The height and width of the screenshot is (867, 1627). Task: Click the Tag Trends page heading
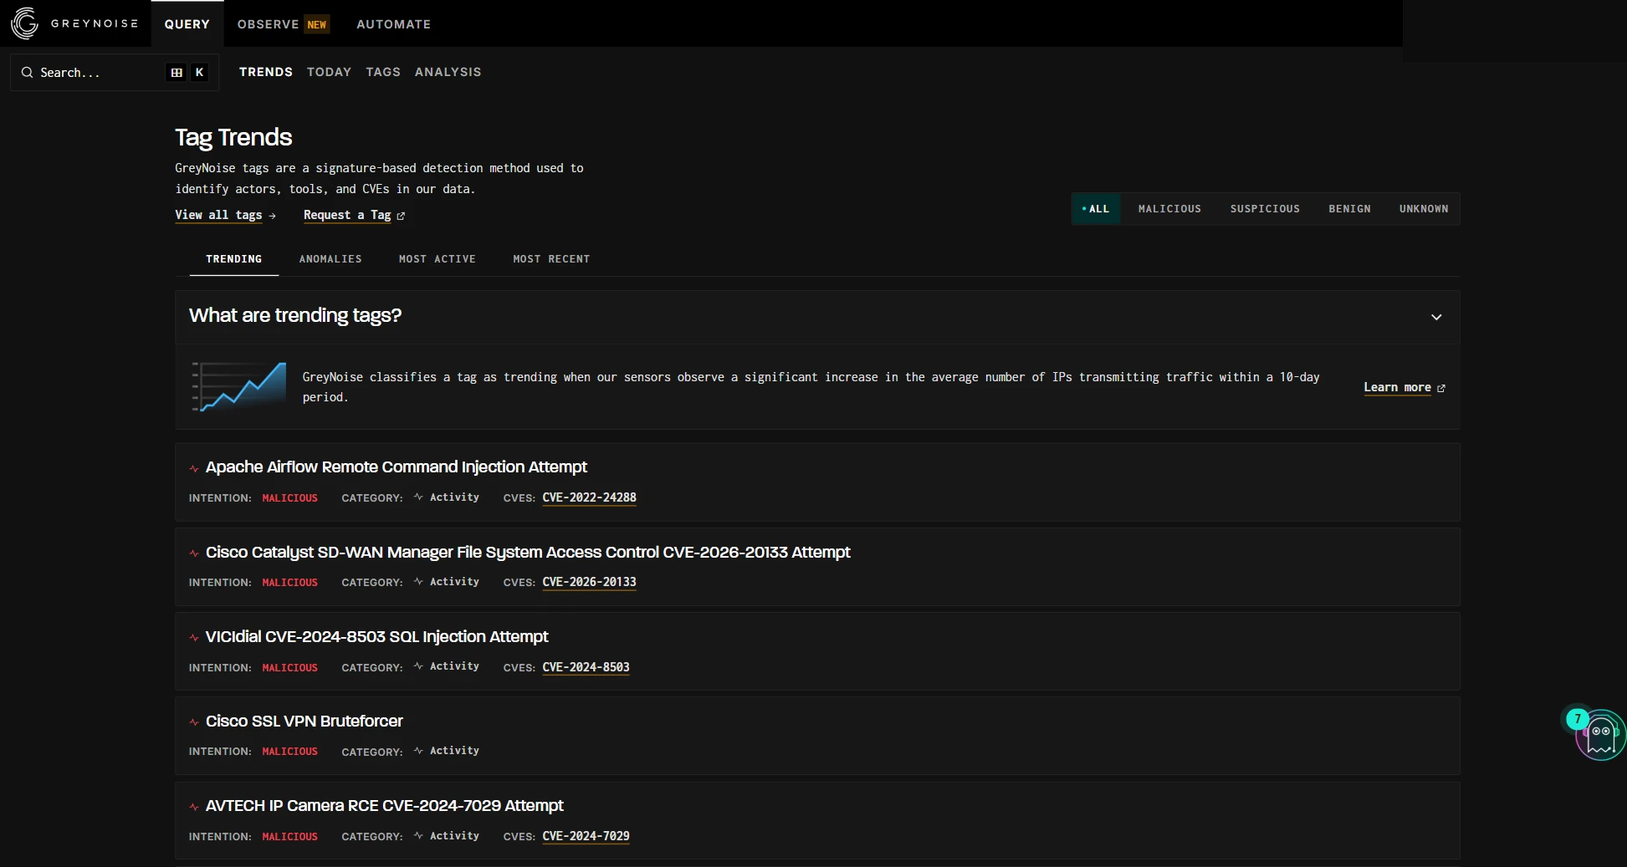[x=233, y=137]
